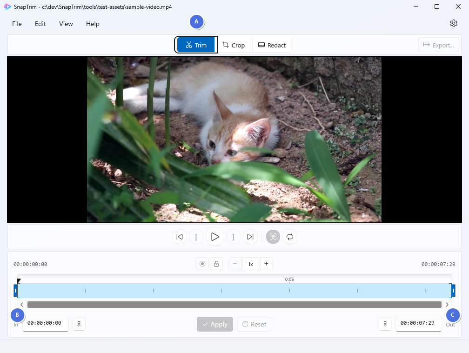
Task: Switch to the Redact tool
Action: pos(272,45)
